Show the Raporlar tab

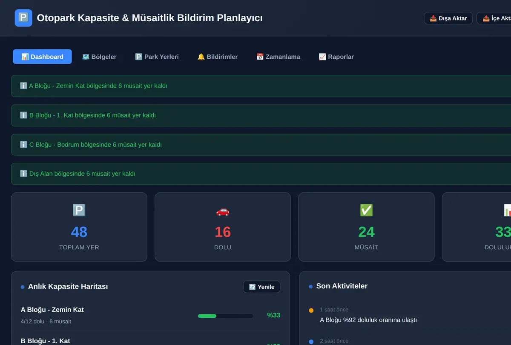click(x=336, y=57)
